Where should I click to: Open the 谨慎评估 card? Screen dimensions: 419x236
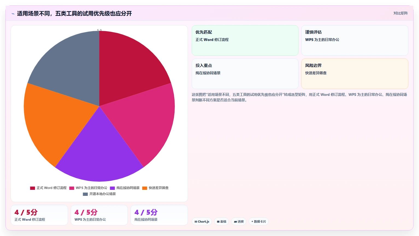355,40
